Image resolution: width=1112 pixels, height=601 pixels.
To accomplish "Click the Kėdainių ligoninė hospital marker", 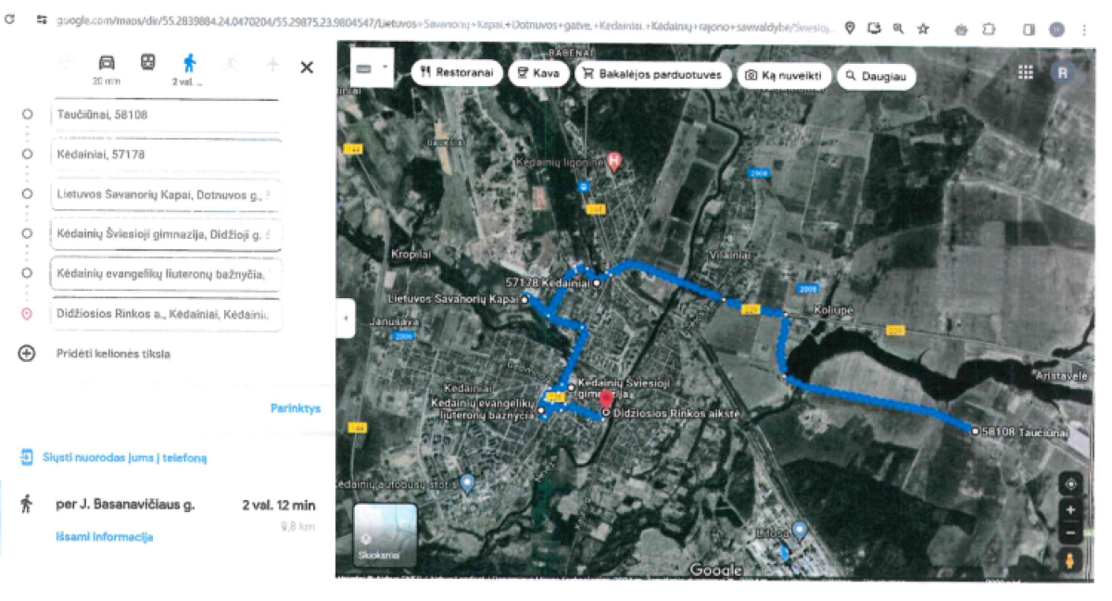I will 613,162.
